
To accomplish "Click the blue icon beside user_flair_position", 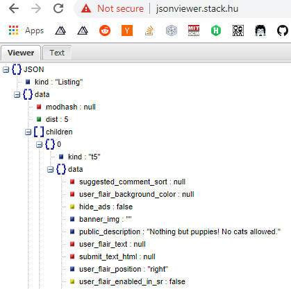I will point(72,269).
